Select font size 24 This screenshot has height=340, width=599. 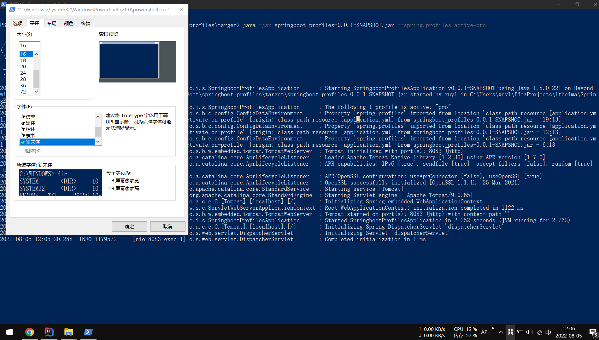click(x=26, y=73)
